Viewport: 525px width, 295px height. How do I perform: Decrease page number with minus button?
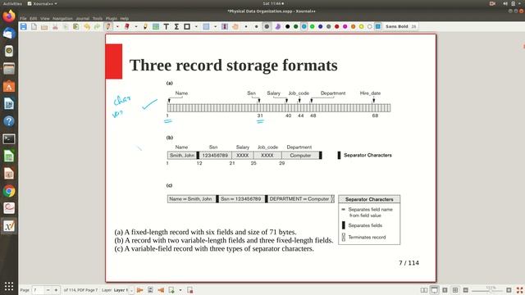point(48,290)
